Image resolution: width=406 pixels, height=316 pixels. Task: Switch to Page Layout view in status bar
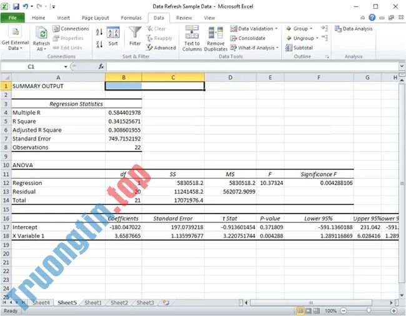[309, 310]
